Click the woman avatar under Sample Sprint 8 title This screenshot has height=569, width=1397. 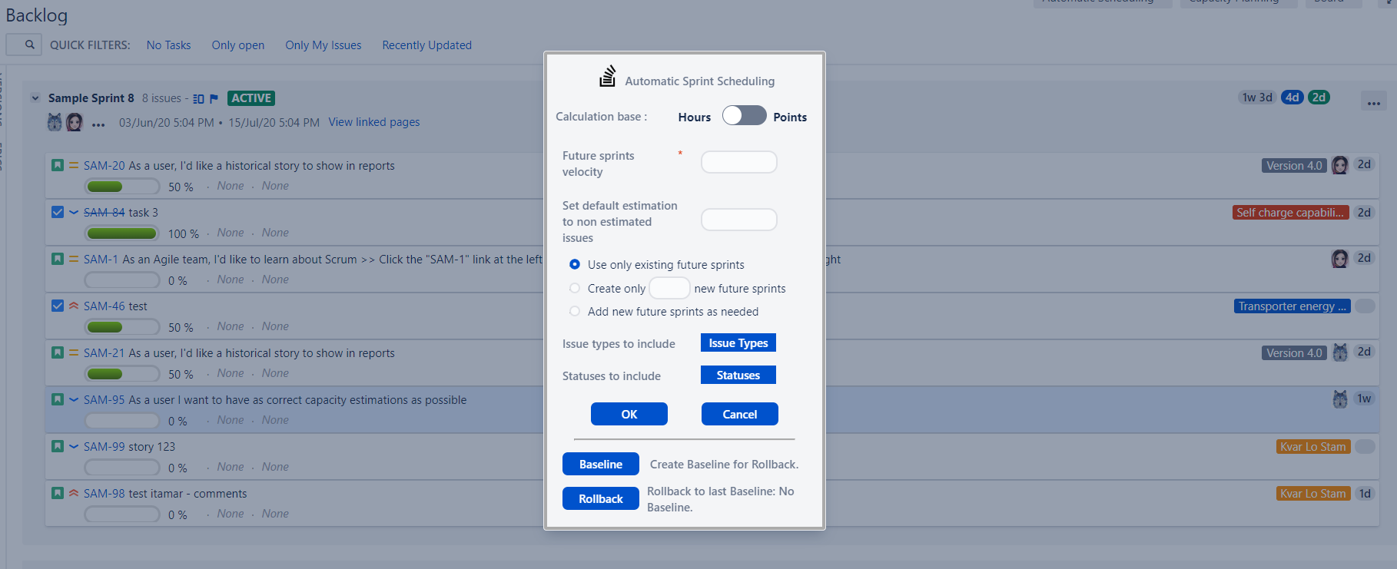75,122
